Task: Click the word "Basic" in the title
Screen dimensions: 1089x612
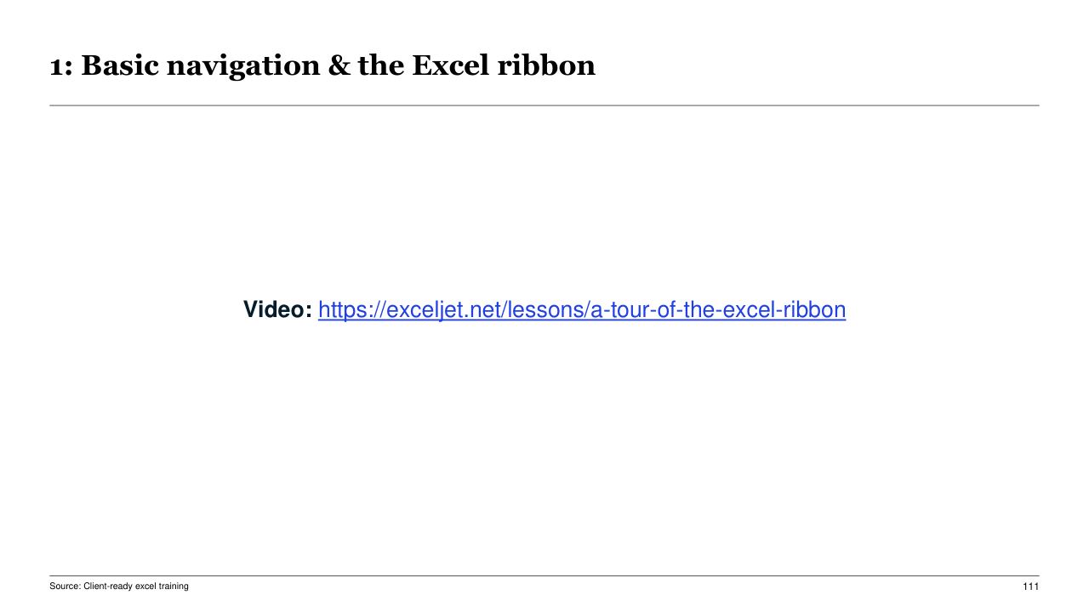Action: click(116, 65)
